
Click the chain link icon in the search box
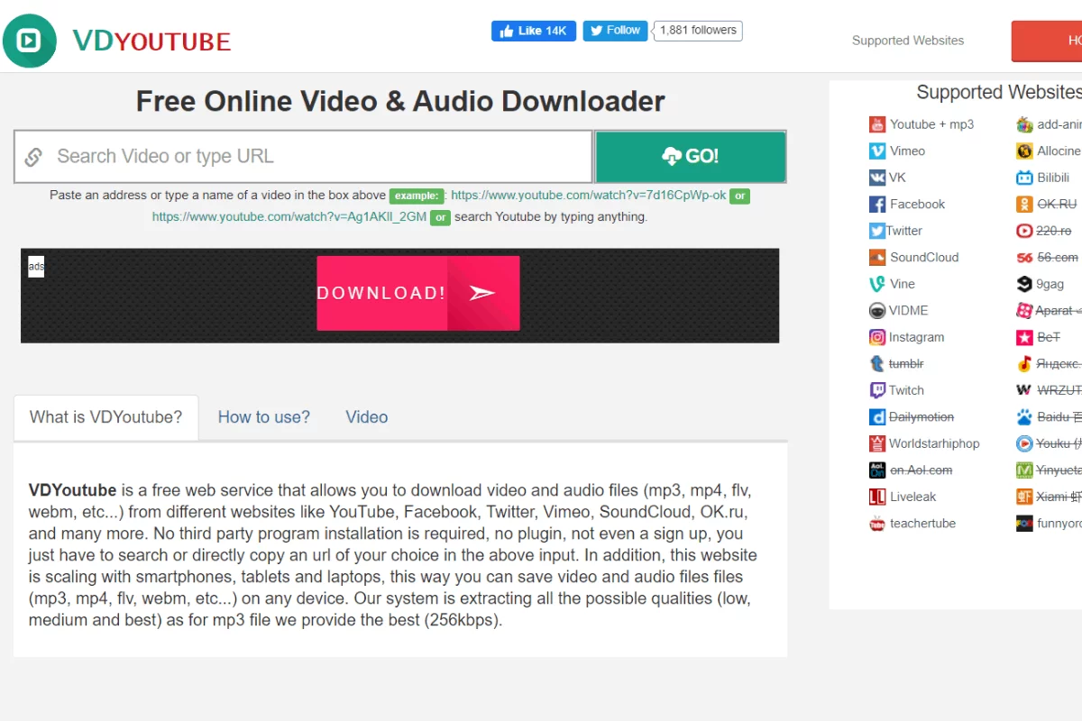[34, 157]
